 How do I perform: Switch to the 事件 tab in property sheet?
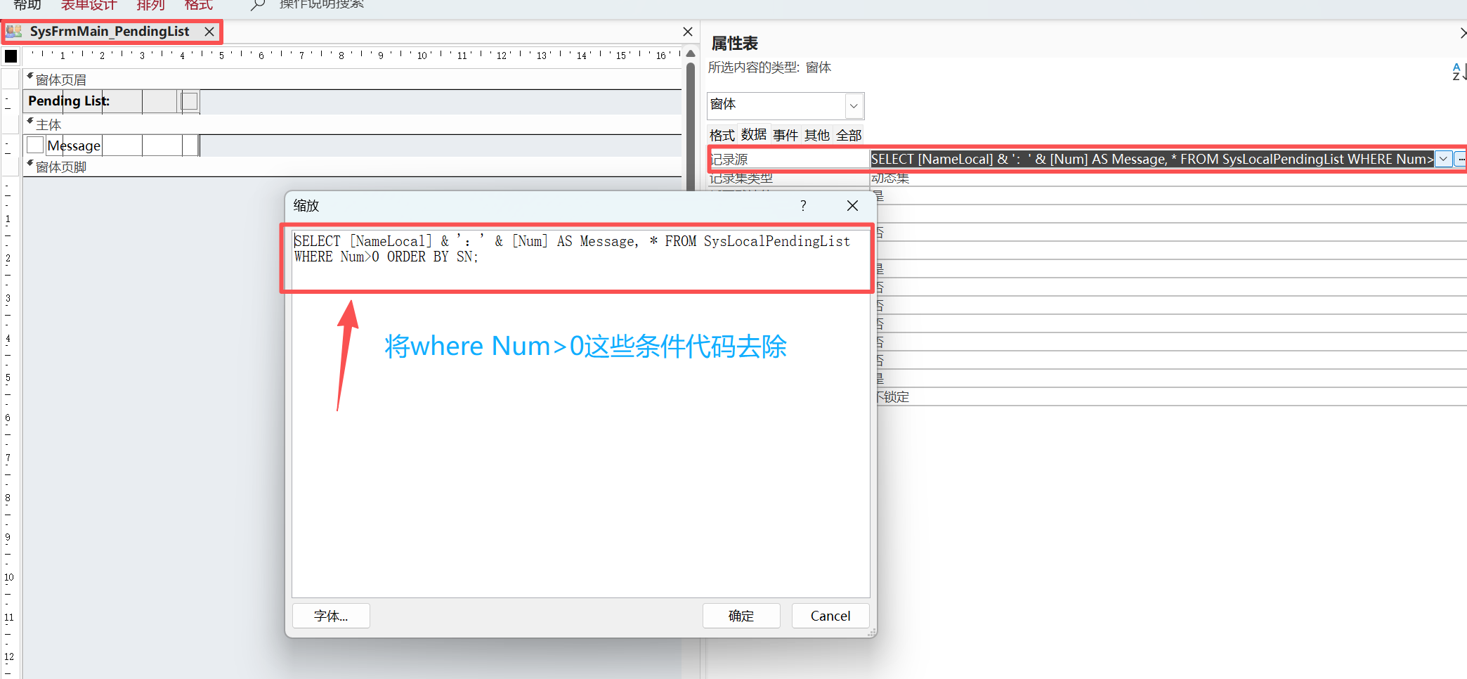tap(785, 135)
